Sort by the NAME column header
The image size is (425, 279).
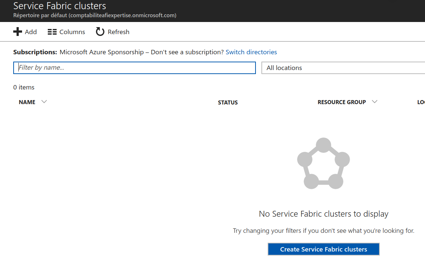click(27, 102)
